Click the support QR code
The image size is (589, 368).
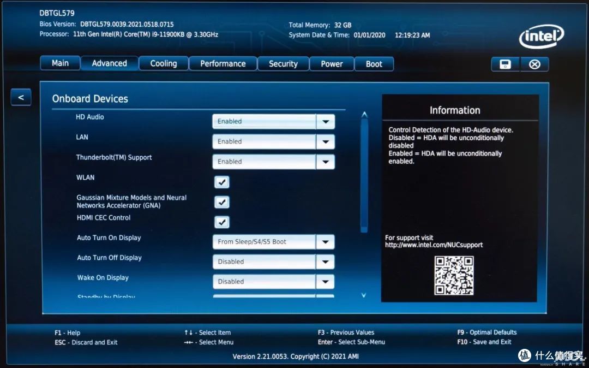454,276
